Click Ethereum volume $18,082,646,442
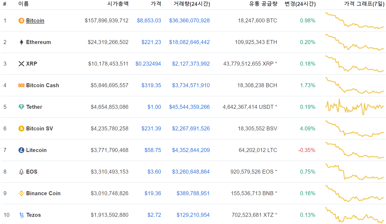The width and height of the screenshot is (386, 224). [x=189, y=42]
